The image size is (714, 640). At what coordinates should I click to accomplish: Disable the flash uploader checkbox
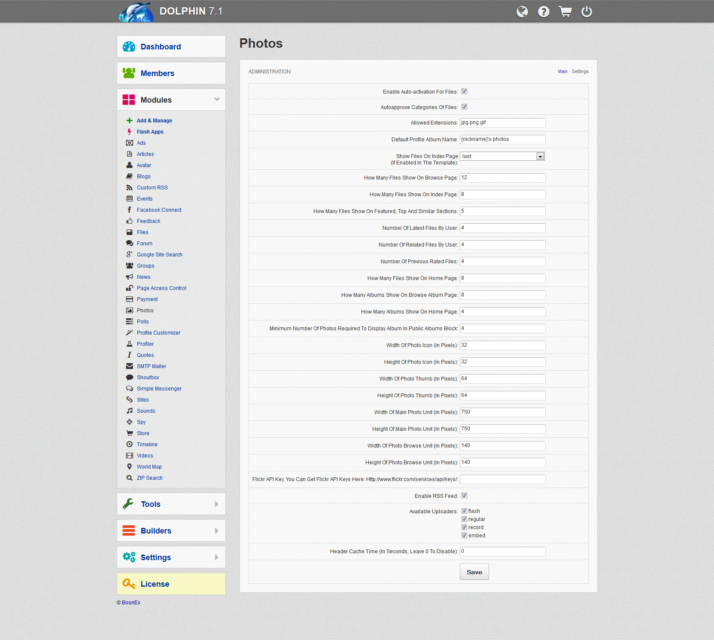coord(464,511)
